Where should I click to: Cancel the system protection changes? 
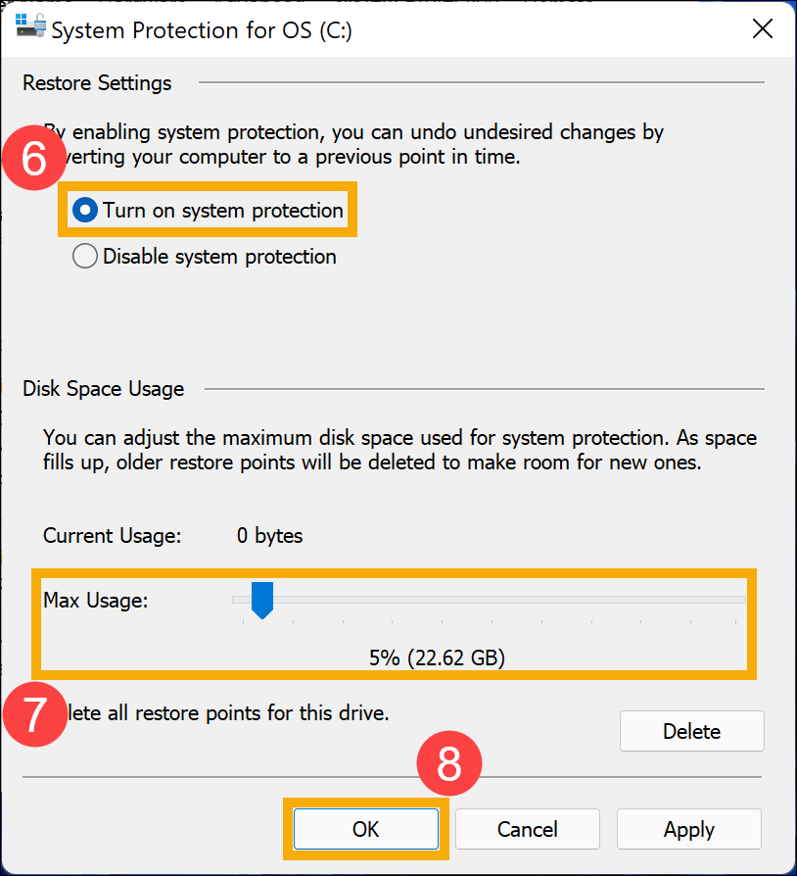tap(527, 829)
